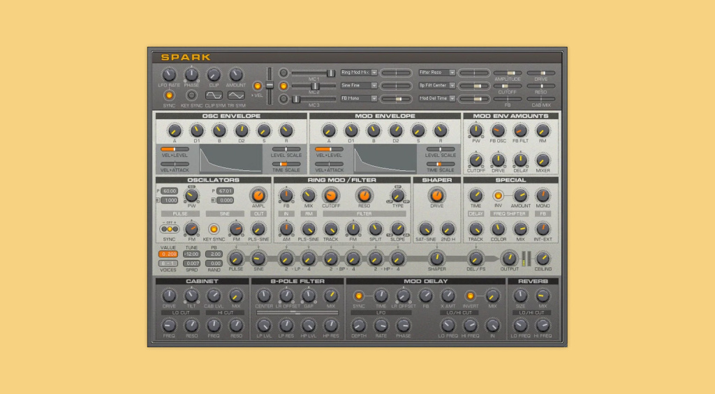Click the DEL/FS mixer knob
The image size is (715, 394).
(x=476, y=259)
